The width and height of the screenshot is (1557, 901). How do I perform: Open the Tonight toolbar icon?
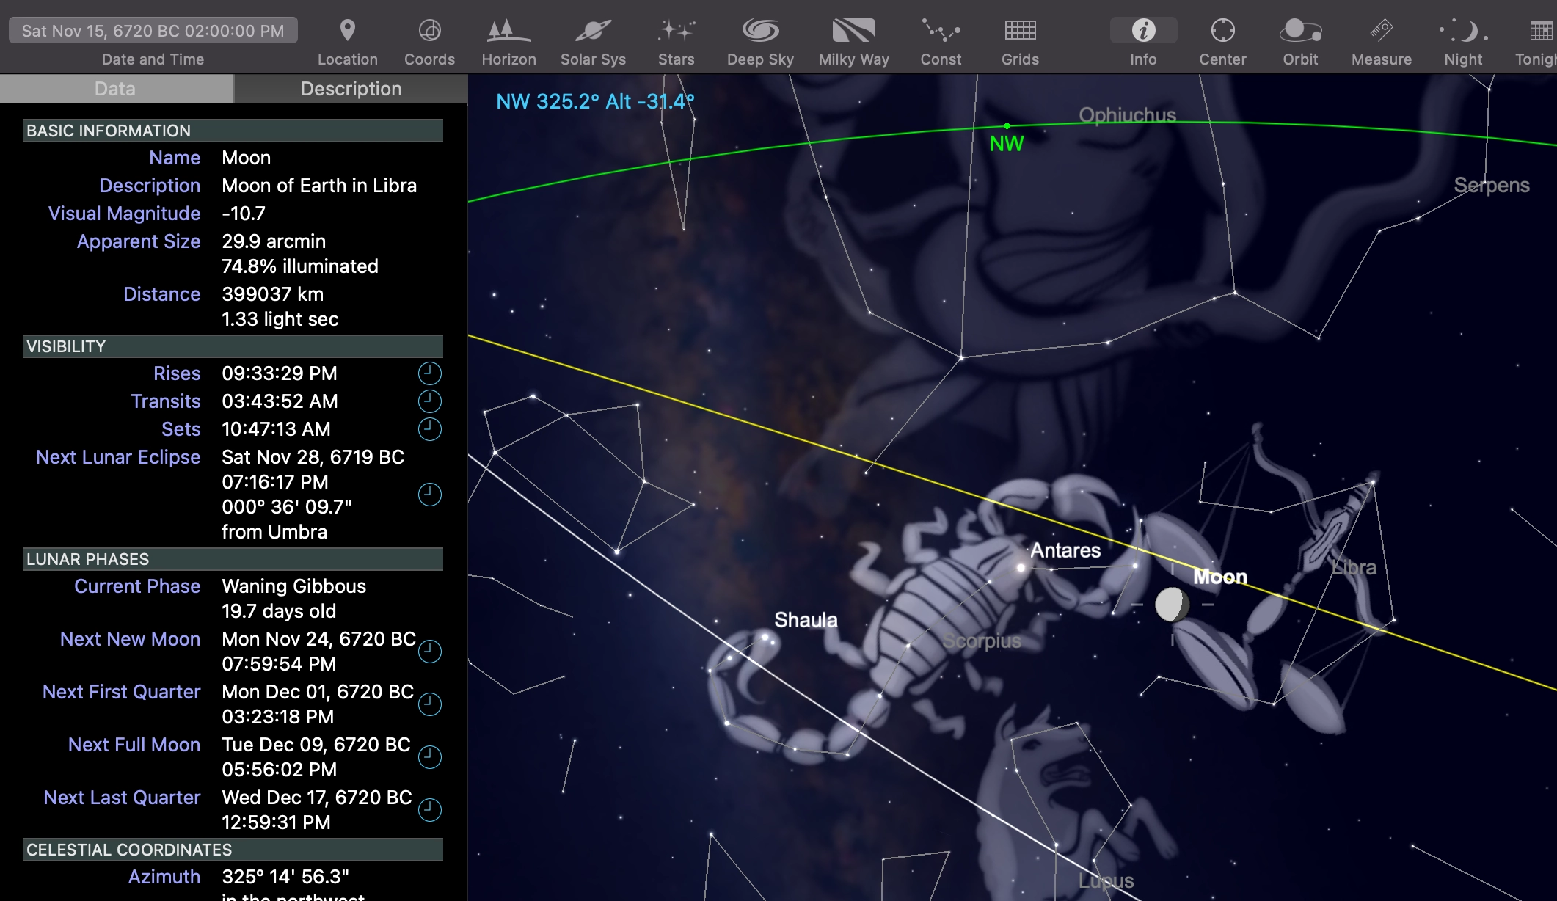1541,31
